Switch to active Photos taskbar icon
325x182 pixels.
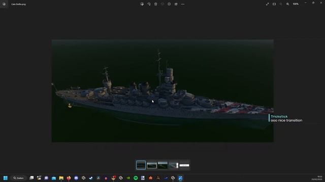[x=180, y=178]
